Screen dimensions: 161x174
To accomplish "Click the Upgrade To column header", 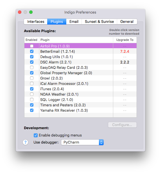I will (125, 40).
